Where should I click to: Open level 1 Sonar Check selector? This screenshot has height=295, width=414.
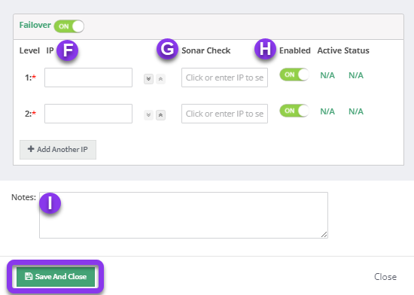click(225, 78)
